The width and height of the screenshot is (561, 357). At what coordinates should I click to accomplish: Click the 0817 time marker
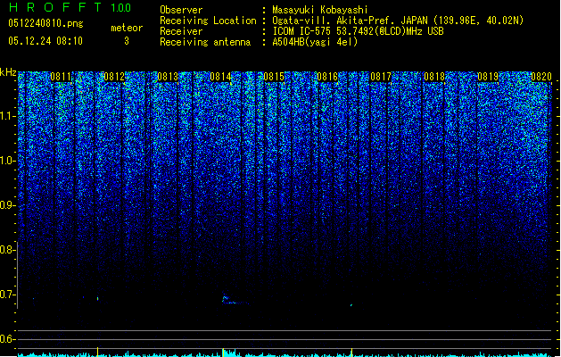pyautogui.click(x=381, y=77)
